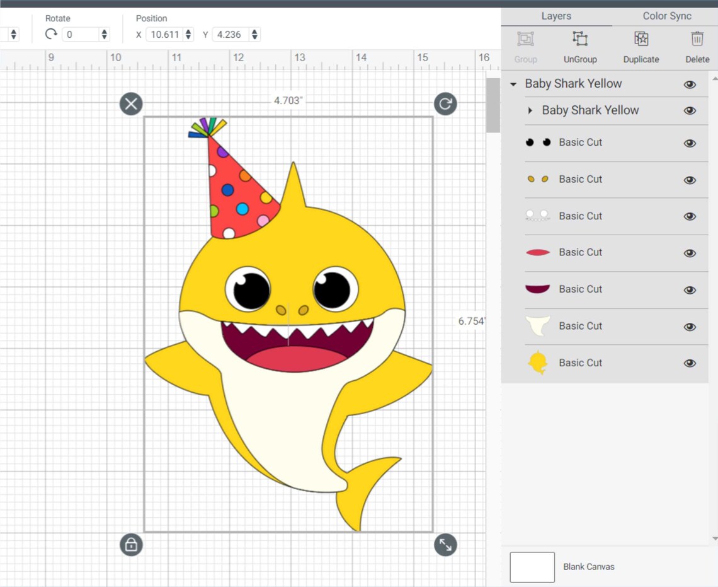This screenshot has width=718, height=587.
Task: Hide the cream belly Basic Cut layer
Action: point(690,327)
